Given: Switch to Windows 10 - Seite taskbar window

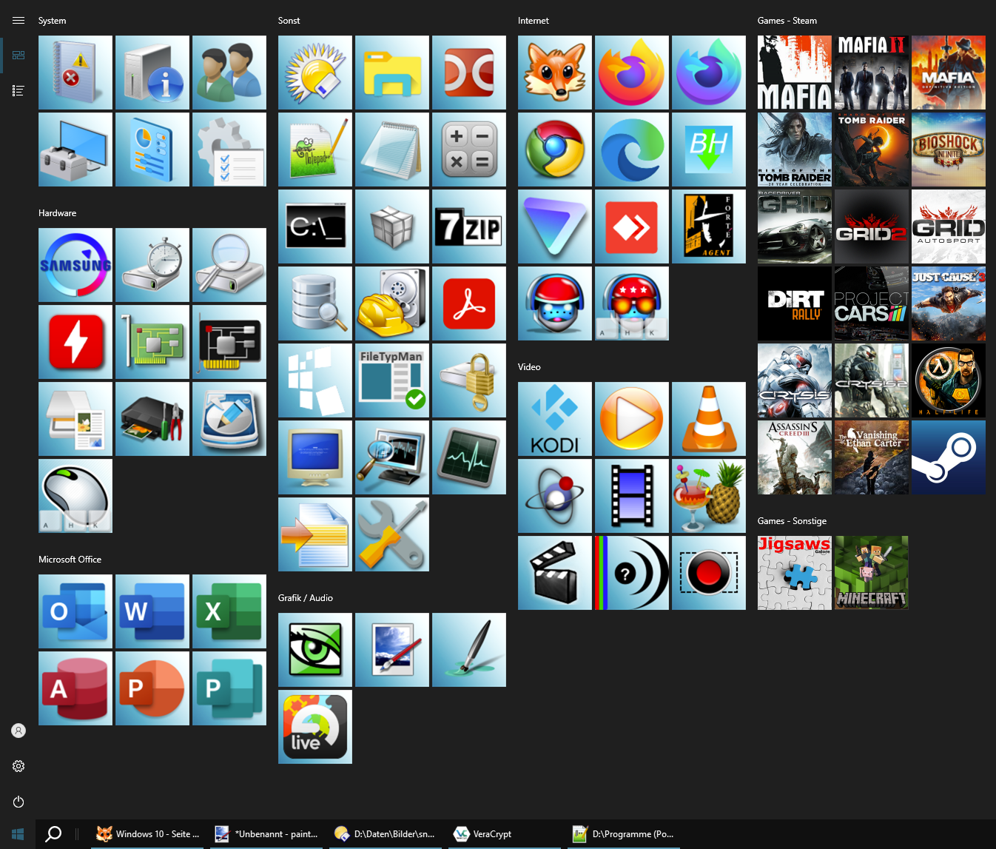Looking at the screenshot, I should pos(148,834).
